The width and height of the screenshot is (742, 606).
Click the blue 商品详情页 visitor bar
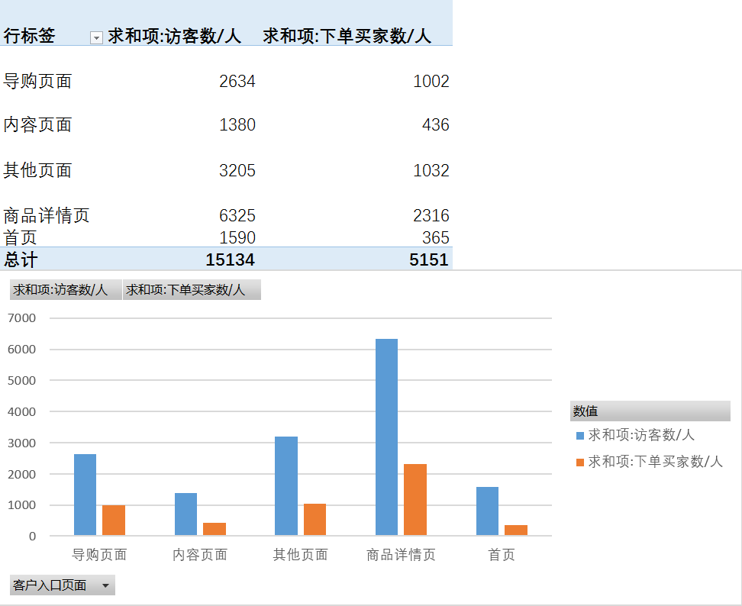click(386, 437)
